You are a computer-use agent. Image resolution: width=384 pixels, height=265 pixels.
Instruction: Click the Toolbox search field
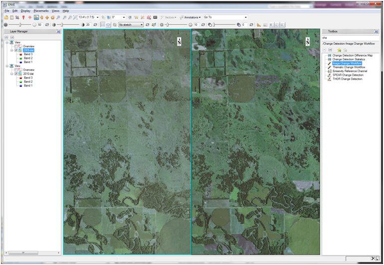pyautogui.click(x=349, y=38)
